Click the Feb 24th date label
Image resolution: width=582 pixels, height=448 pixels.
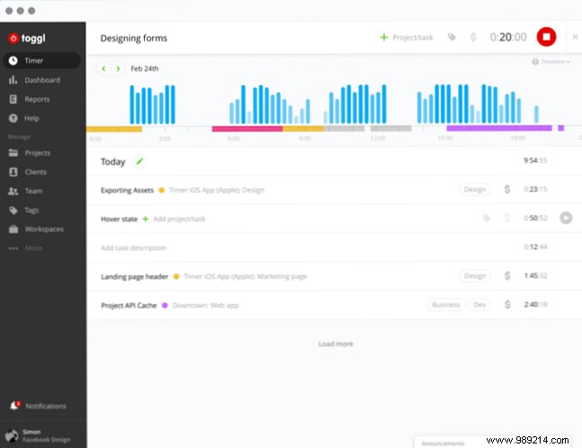(x=145, y=68)
